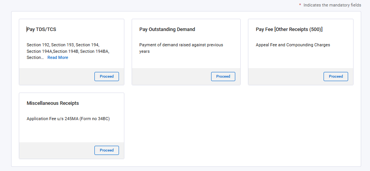Image resolution: width=370 pixels, height=171 pixels.
Task: Click the grey footer of the Pay Fee card
Action: point(284,77)
